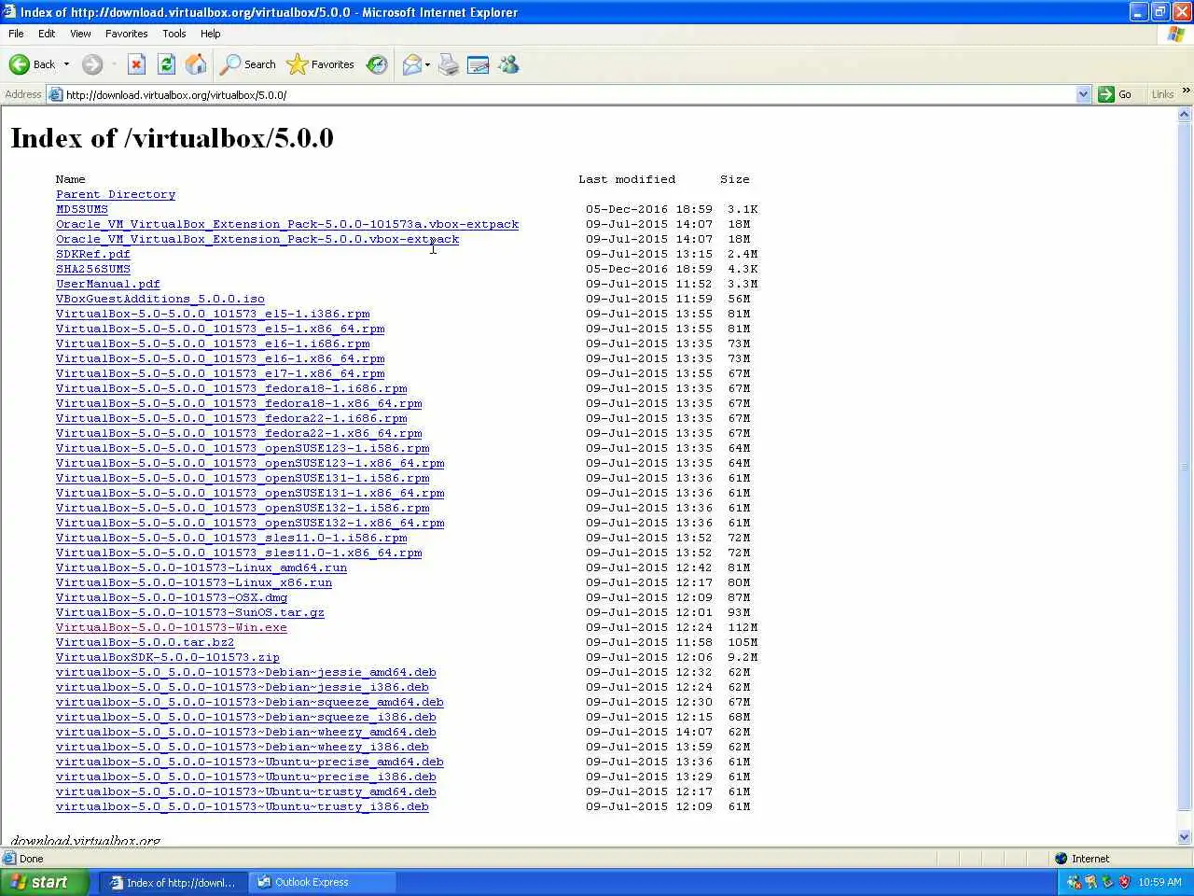Go to the Home page icon
This screenshot has width=1194, height=896.
(x=196, y=64)
